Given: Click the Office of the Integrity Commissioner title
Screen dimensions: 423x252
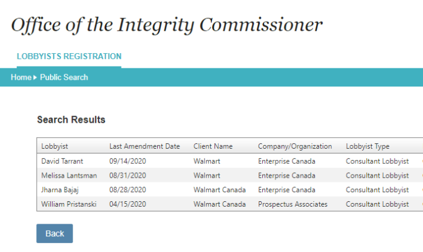Looking at the screenshot, I should [167, 25].
